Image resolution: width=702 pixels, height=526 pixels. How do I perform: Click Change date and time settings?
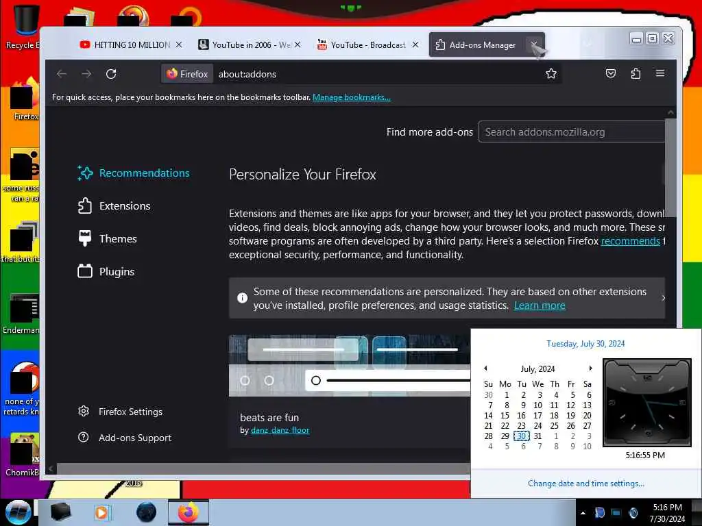[586, 484]
